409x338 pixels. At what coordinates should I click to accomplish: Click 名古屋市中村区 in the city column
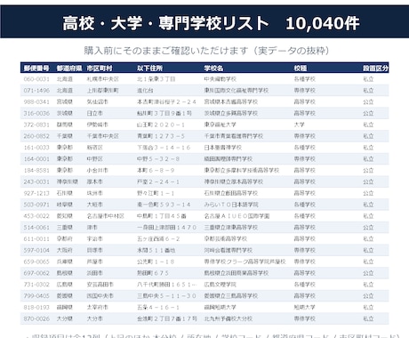pos(106,216)
